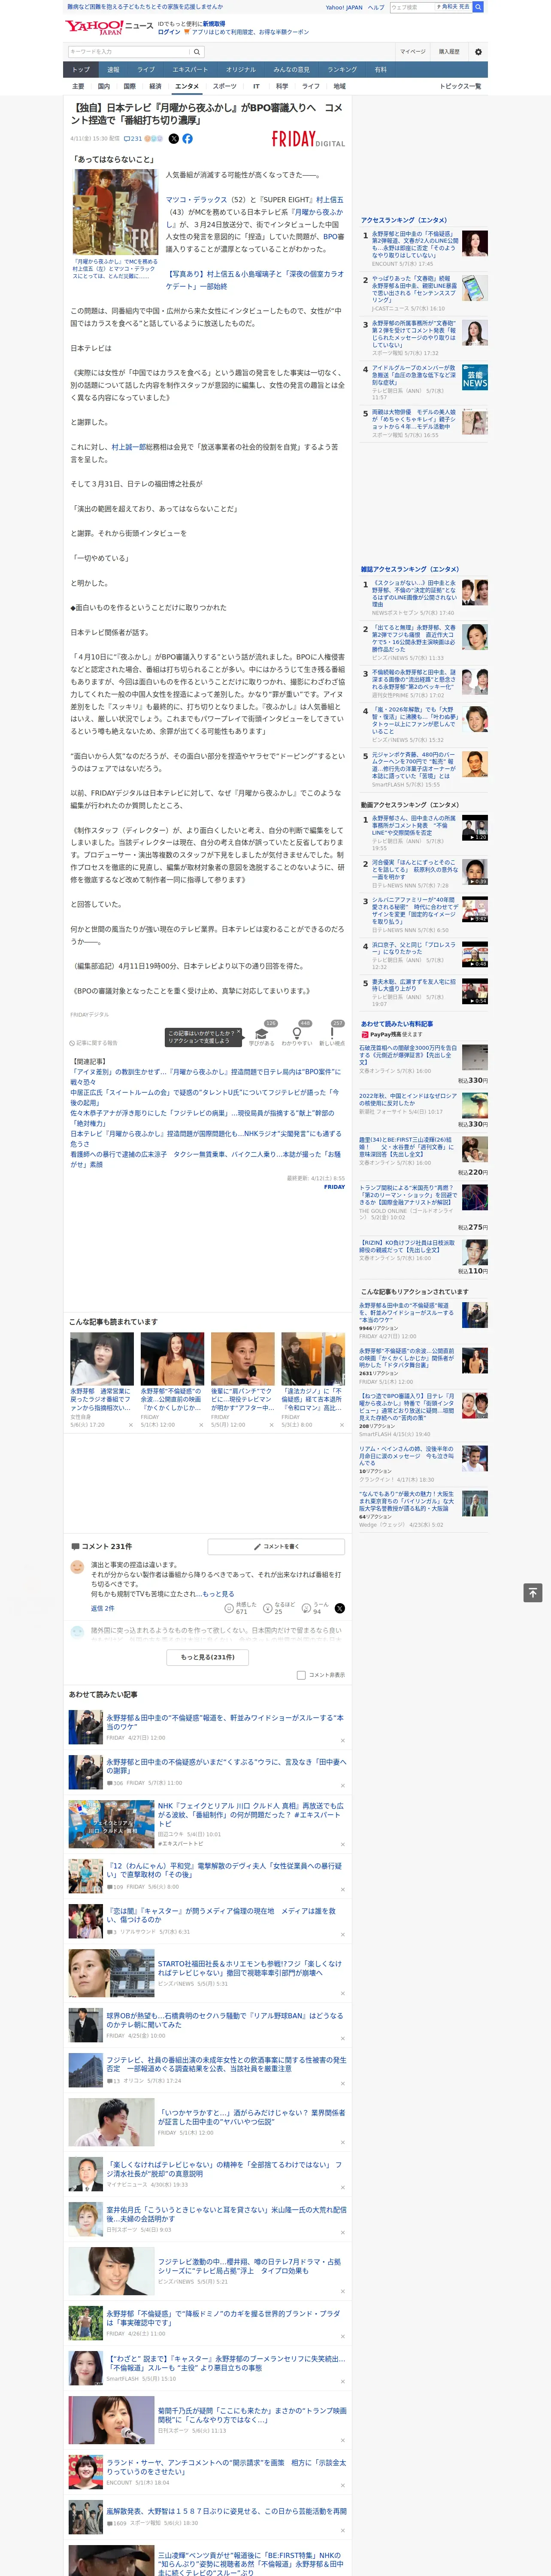Open 購入履歴 link
551x2576 pixels.
(x=449, y=51)
